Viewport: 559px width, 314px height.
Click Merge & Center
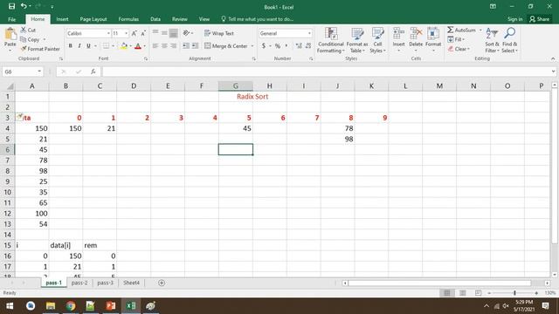tap(226, 46)
